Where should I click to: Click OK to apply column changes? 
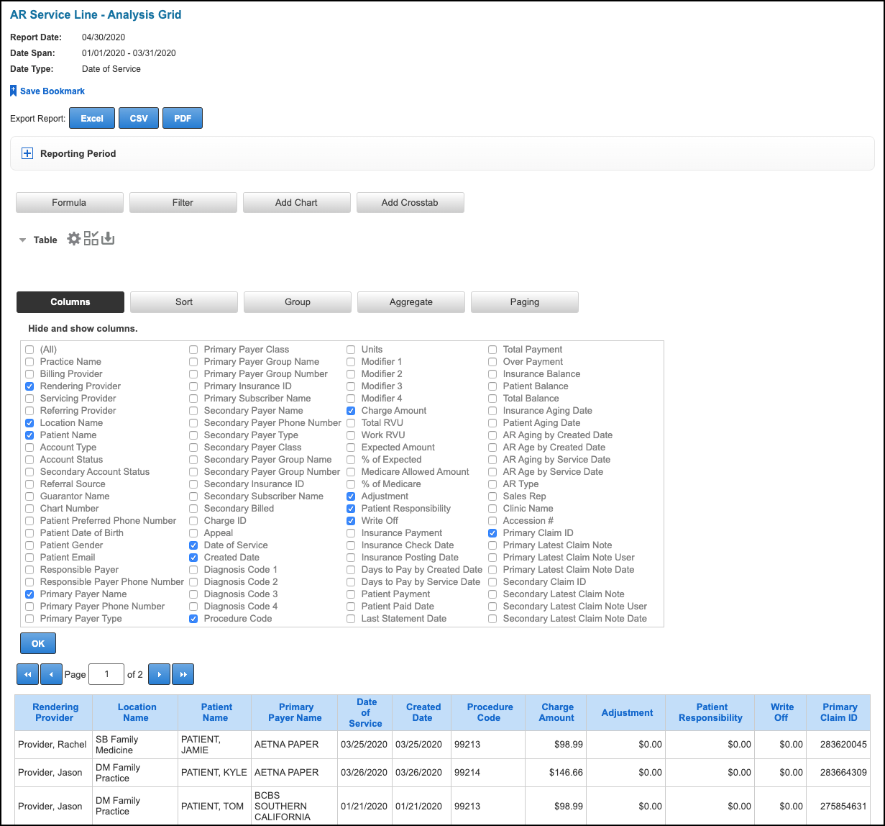(37, 643)
